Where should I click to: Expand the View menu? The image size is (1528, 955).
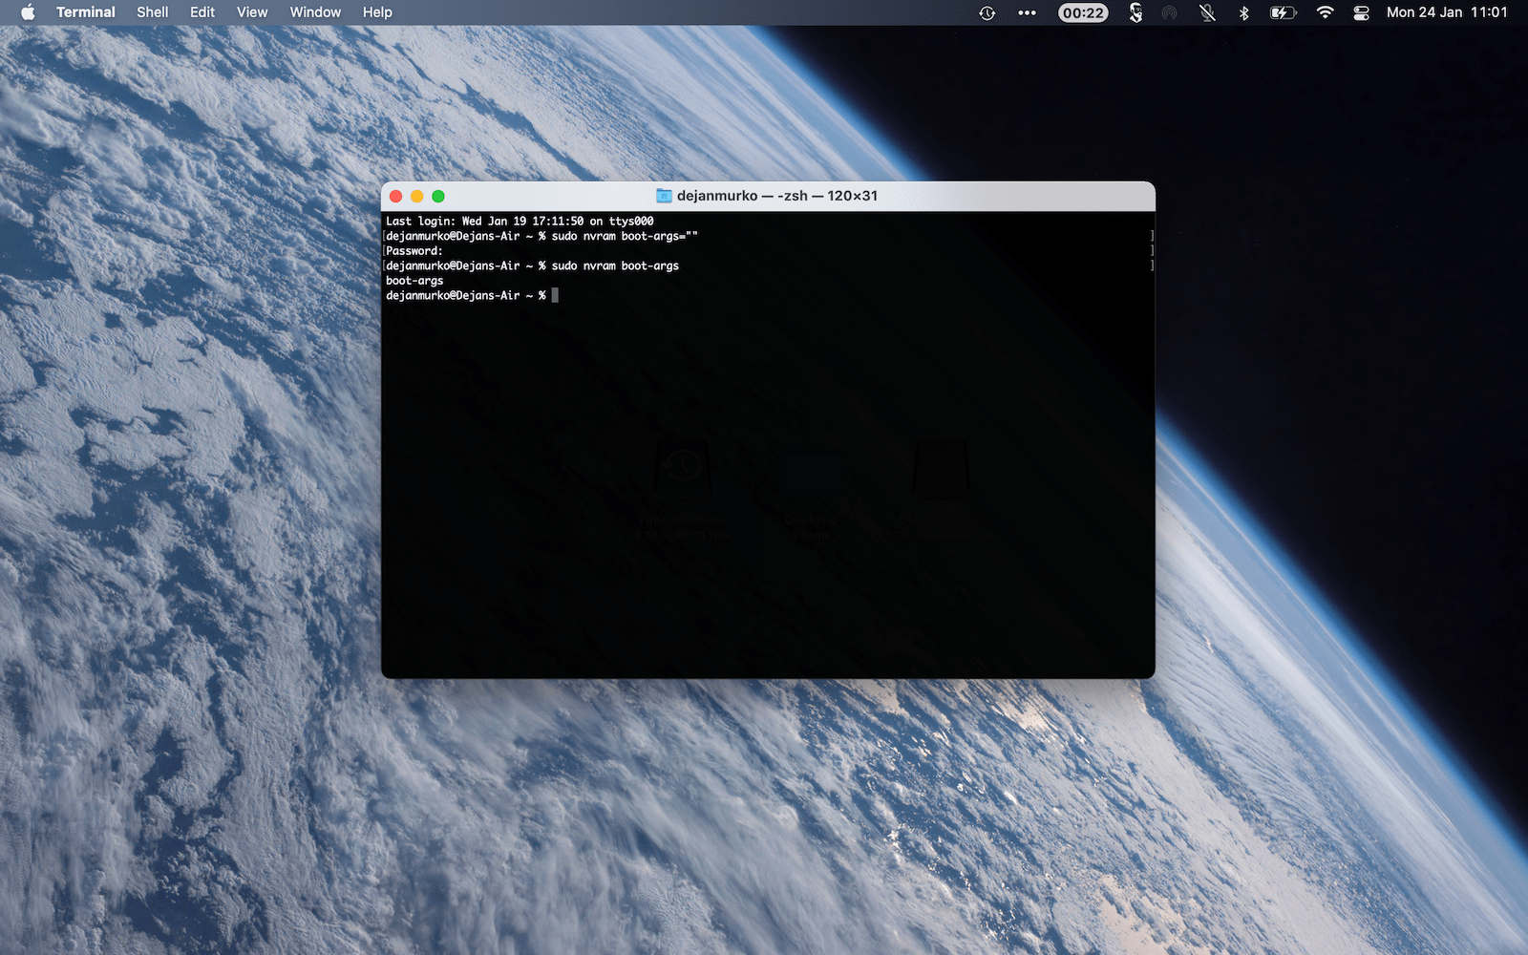pyautogui.click(x=252, y=12)
